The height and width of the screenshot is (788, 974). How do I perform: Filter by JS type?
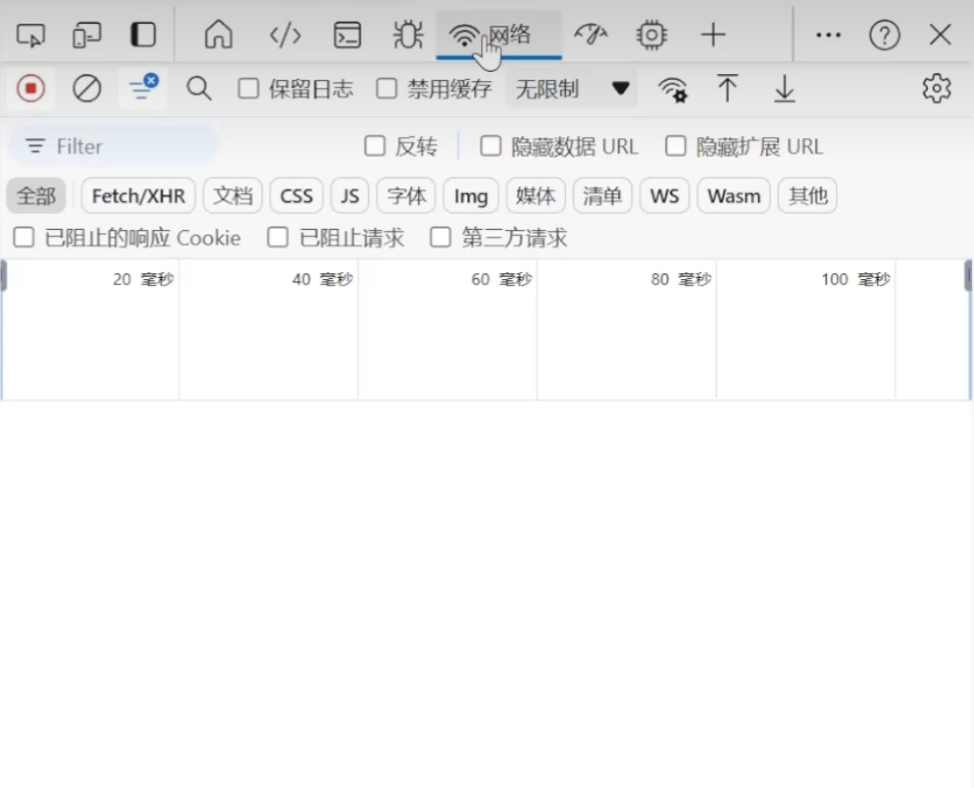point(350,195)
